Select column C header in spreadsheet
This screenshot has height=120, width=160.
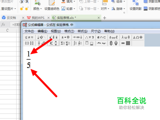(7, 30)
